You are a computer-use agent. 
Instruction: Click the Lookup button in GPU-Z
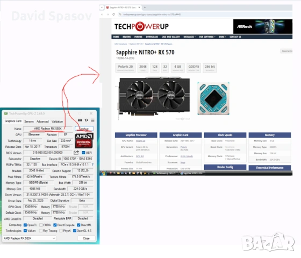click(84, 128)
